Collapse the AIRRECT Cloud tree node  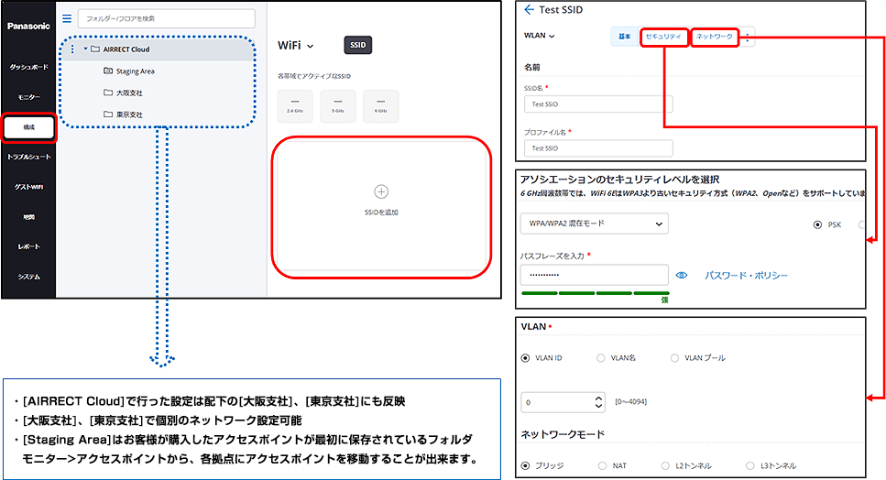point(85,49)
